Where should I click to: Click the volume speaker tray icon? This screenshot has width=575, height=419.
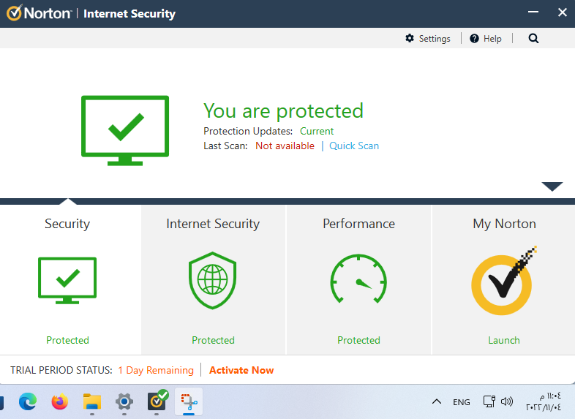pos(507,401)
